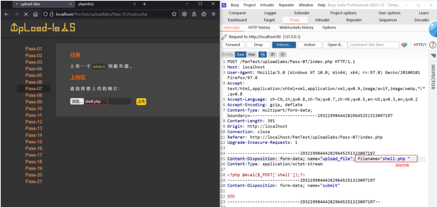Click the filename="shell.php " text in request
This screenshot has width=437, height=207.
click(384, 159)
